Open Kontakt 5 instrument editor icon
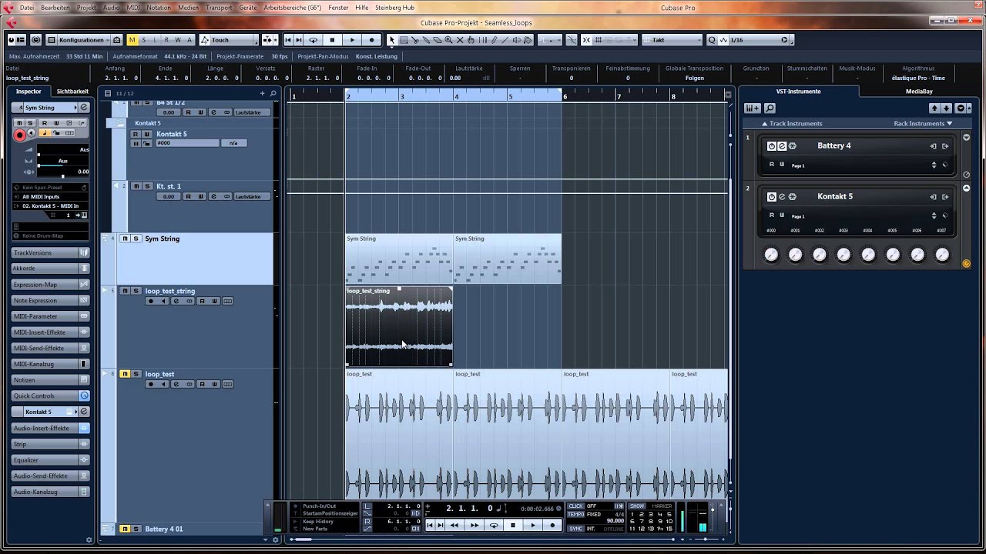Image resolution: width=986 pixels, height=554 pixels. 782,197
